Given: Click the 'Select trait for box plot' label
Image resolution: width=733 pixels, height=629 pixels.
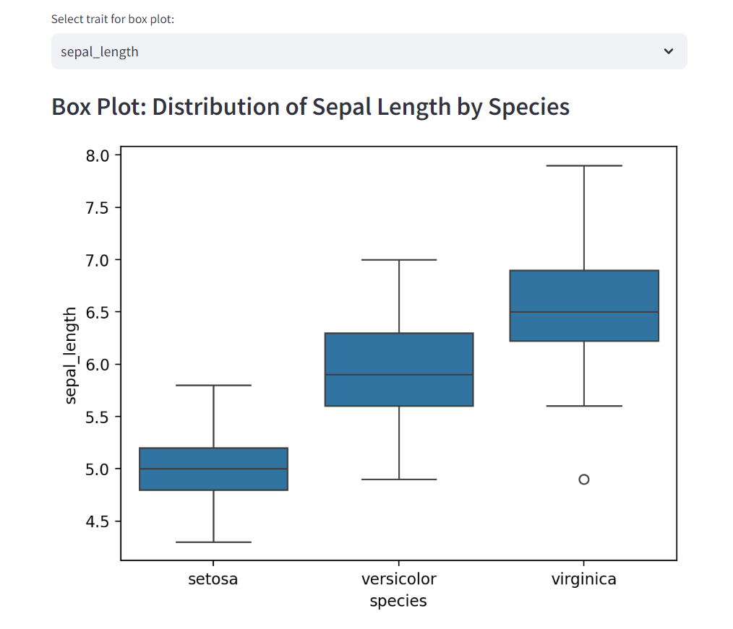Looking at the screenshot, I should pos(113,19).
